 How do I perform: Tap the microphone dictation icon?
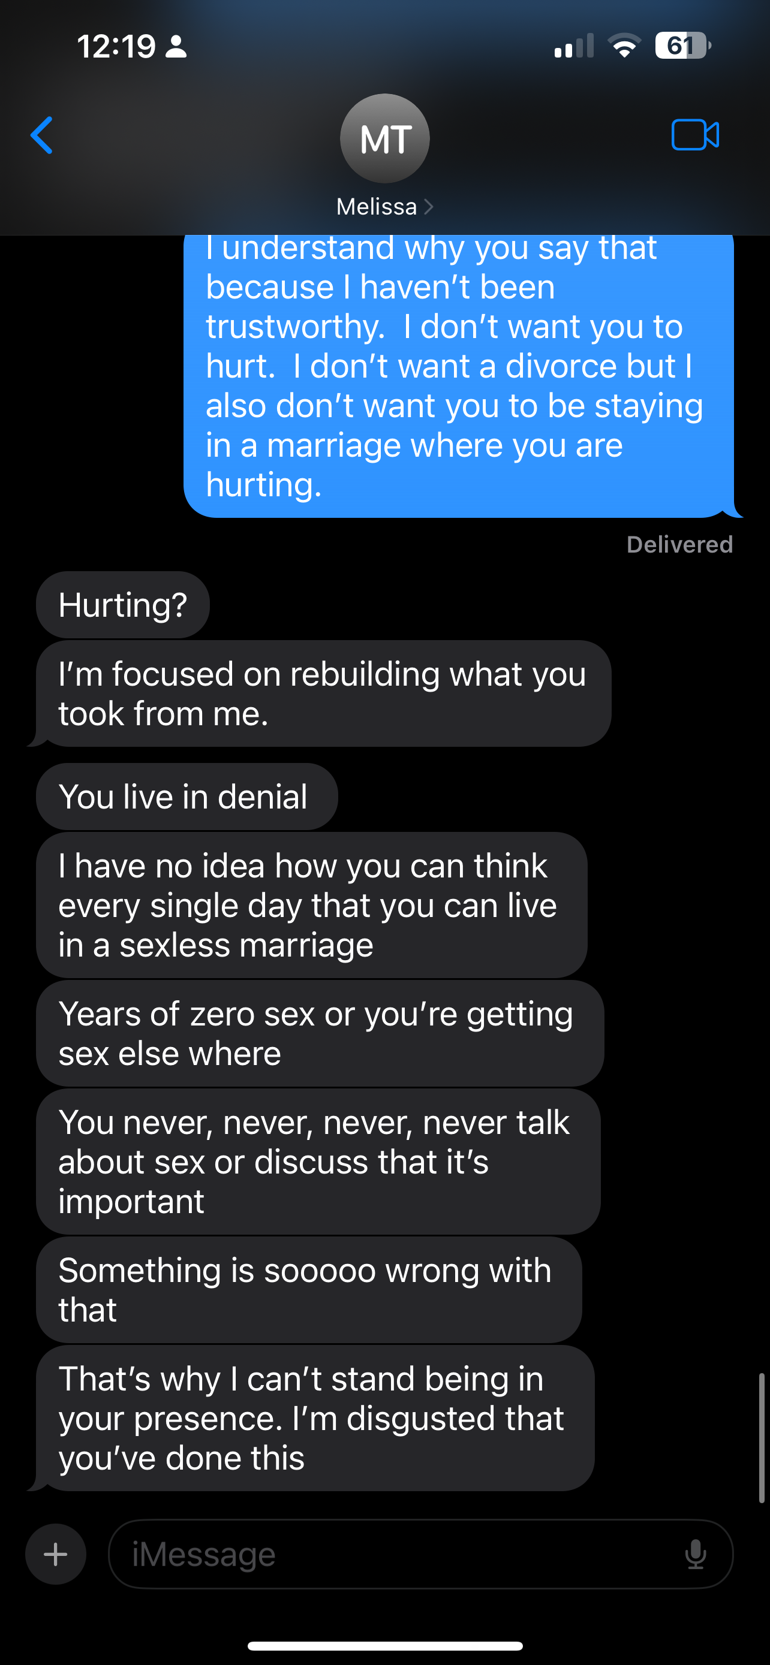tap(695, 1554)
